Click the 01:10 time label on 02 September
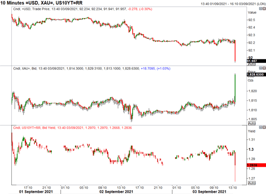The height and width of the screenshot is (194, 266). [x=65, y=188]
